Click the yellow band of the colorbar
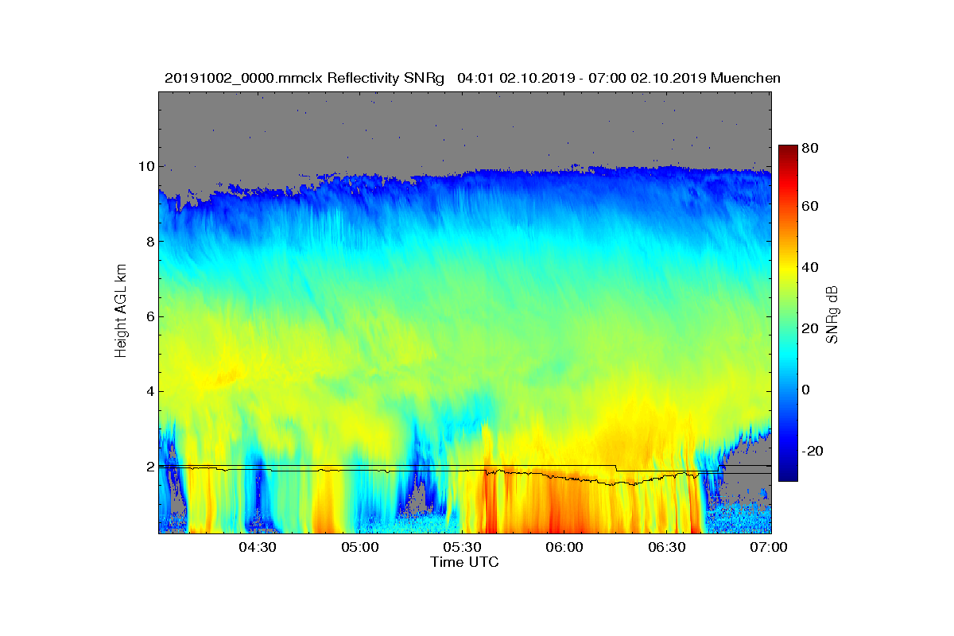The image size is (954, 636). (788, 270)
